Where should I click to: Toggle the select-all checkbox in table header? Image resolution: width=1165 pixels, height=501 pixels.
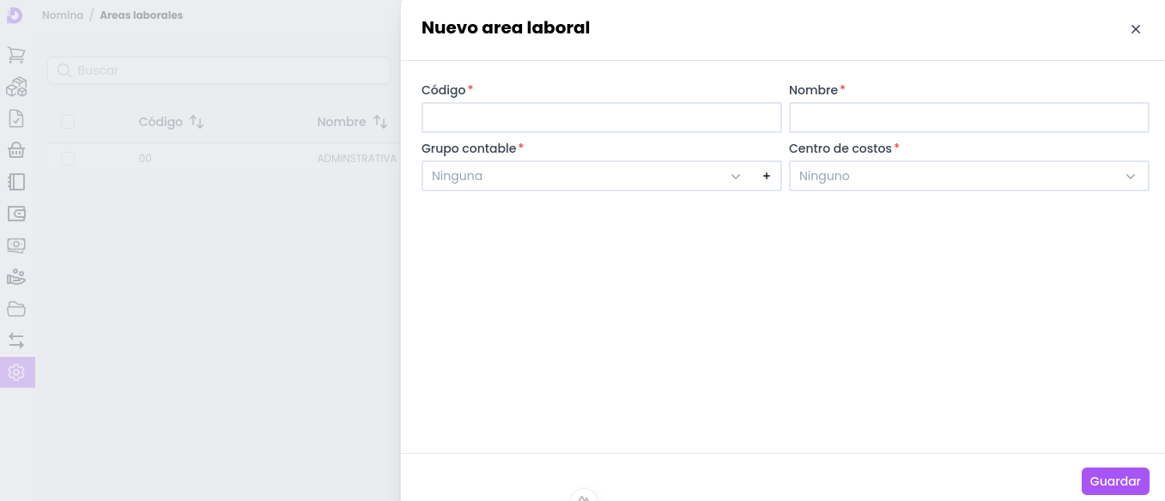(x=68, y=122)
